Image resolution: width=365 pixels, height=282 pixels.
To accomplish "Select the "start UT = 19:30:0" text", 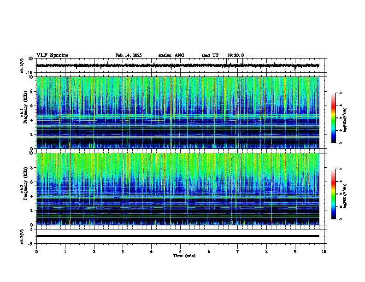I will pyautogui.click(x=223, y=55).
